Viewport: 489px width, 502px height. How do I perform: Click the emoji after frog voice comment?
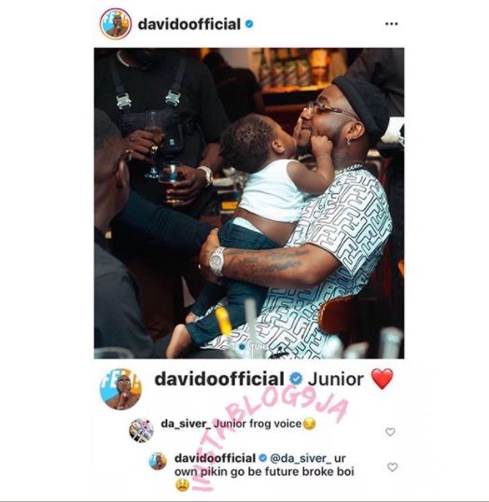tap(309, 424)
